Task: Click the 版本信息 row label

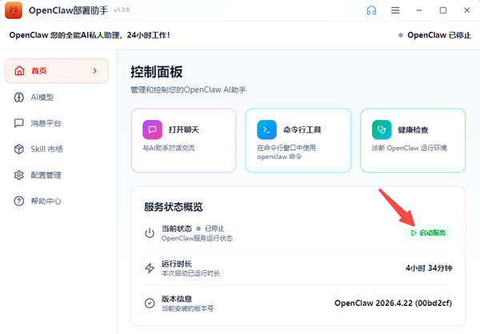Action: (x=177, y=299)
